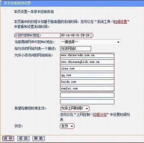
Task: Click the www.chinaenglish.com.cn domain field
Action: [87, 62]
